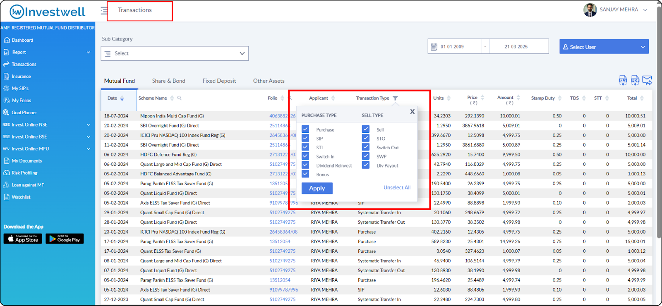Click the date-range calendar icon
This screenshot has height=306, width=662.
click(434, 47)
